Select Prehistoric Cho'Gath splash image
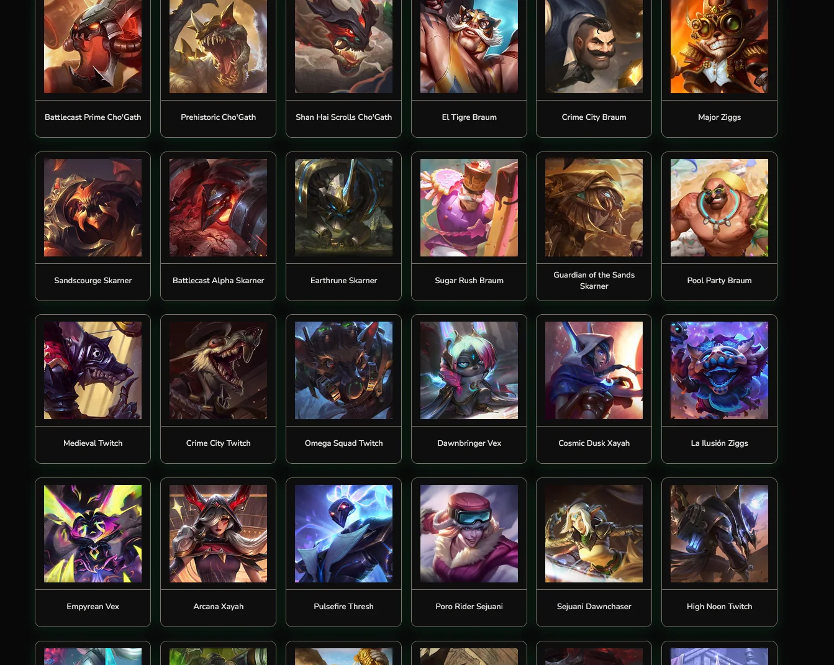The image size is (834, 665). coord(218,47)
